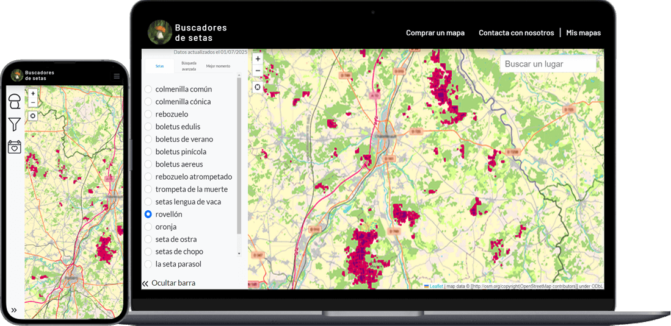
Task: Open the Contacta con nosotros link
Action: point(516,33)
